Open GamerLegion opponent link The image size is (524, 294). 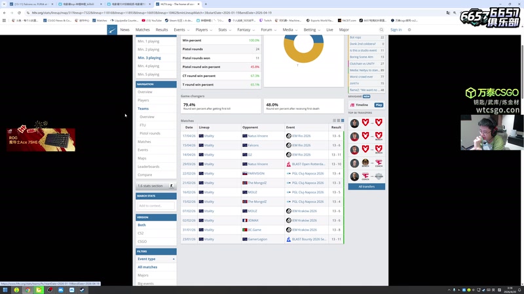[257, 239]
